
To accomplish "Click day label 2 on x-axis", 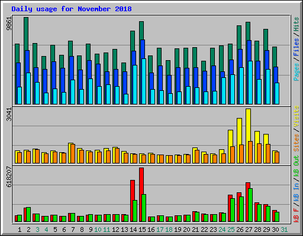I will (28, 230).
